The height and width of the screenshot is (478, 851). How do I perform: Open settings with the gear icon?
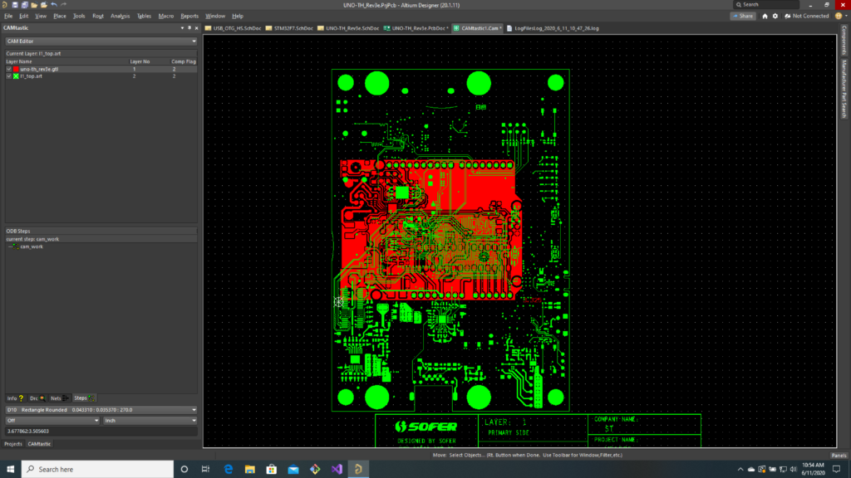[775, 16]
